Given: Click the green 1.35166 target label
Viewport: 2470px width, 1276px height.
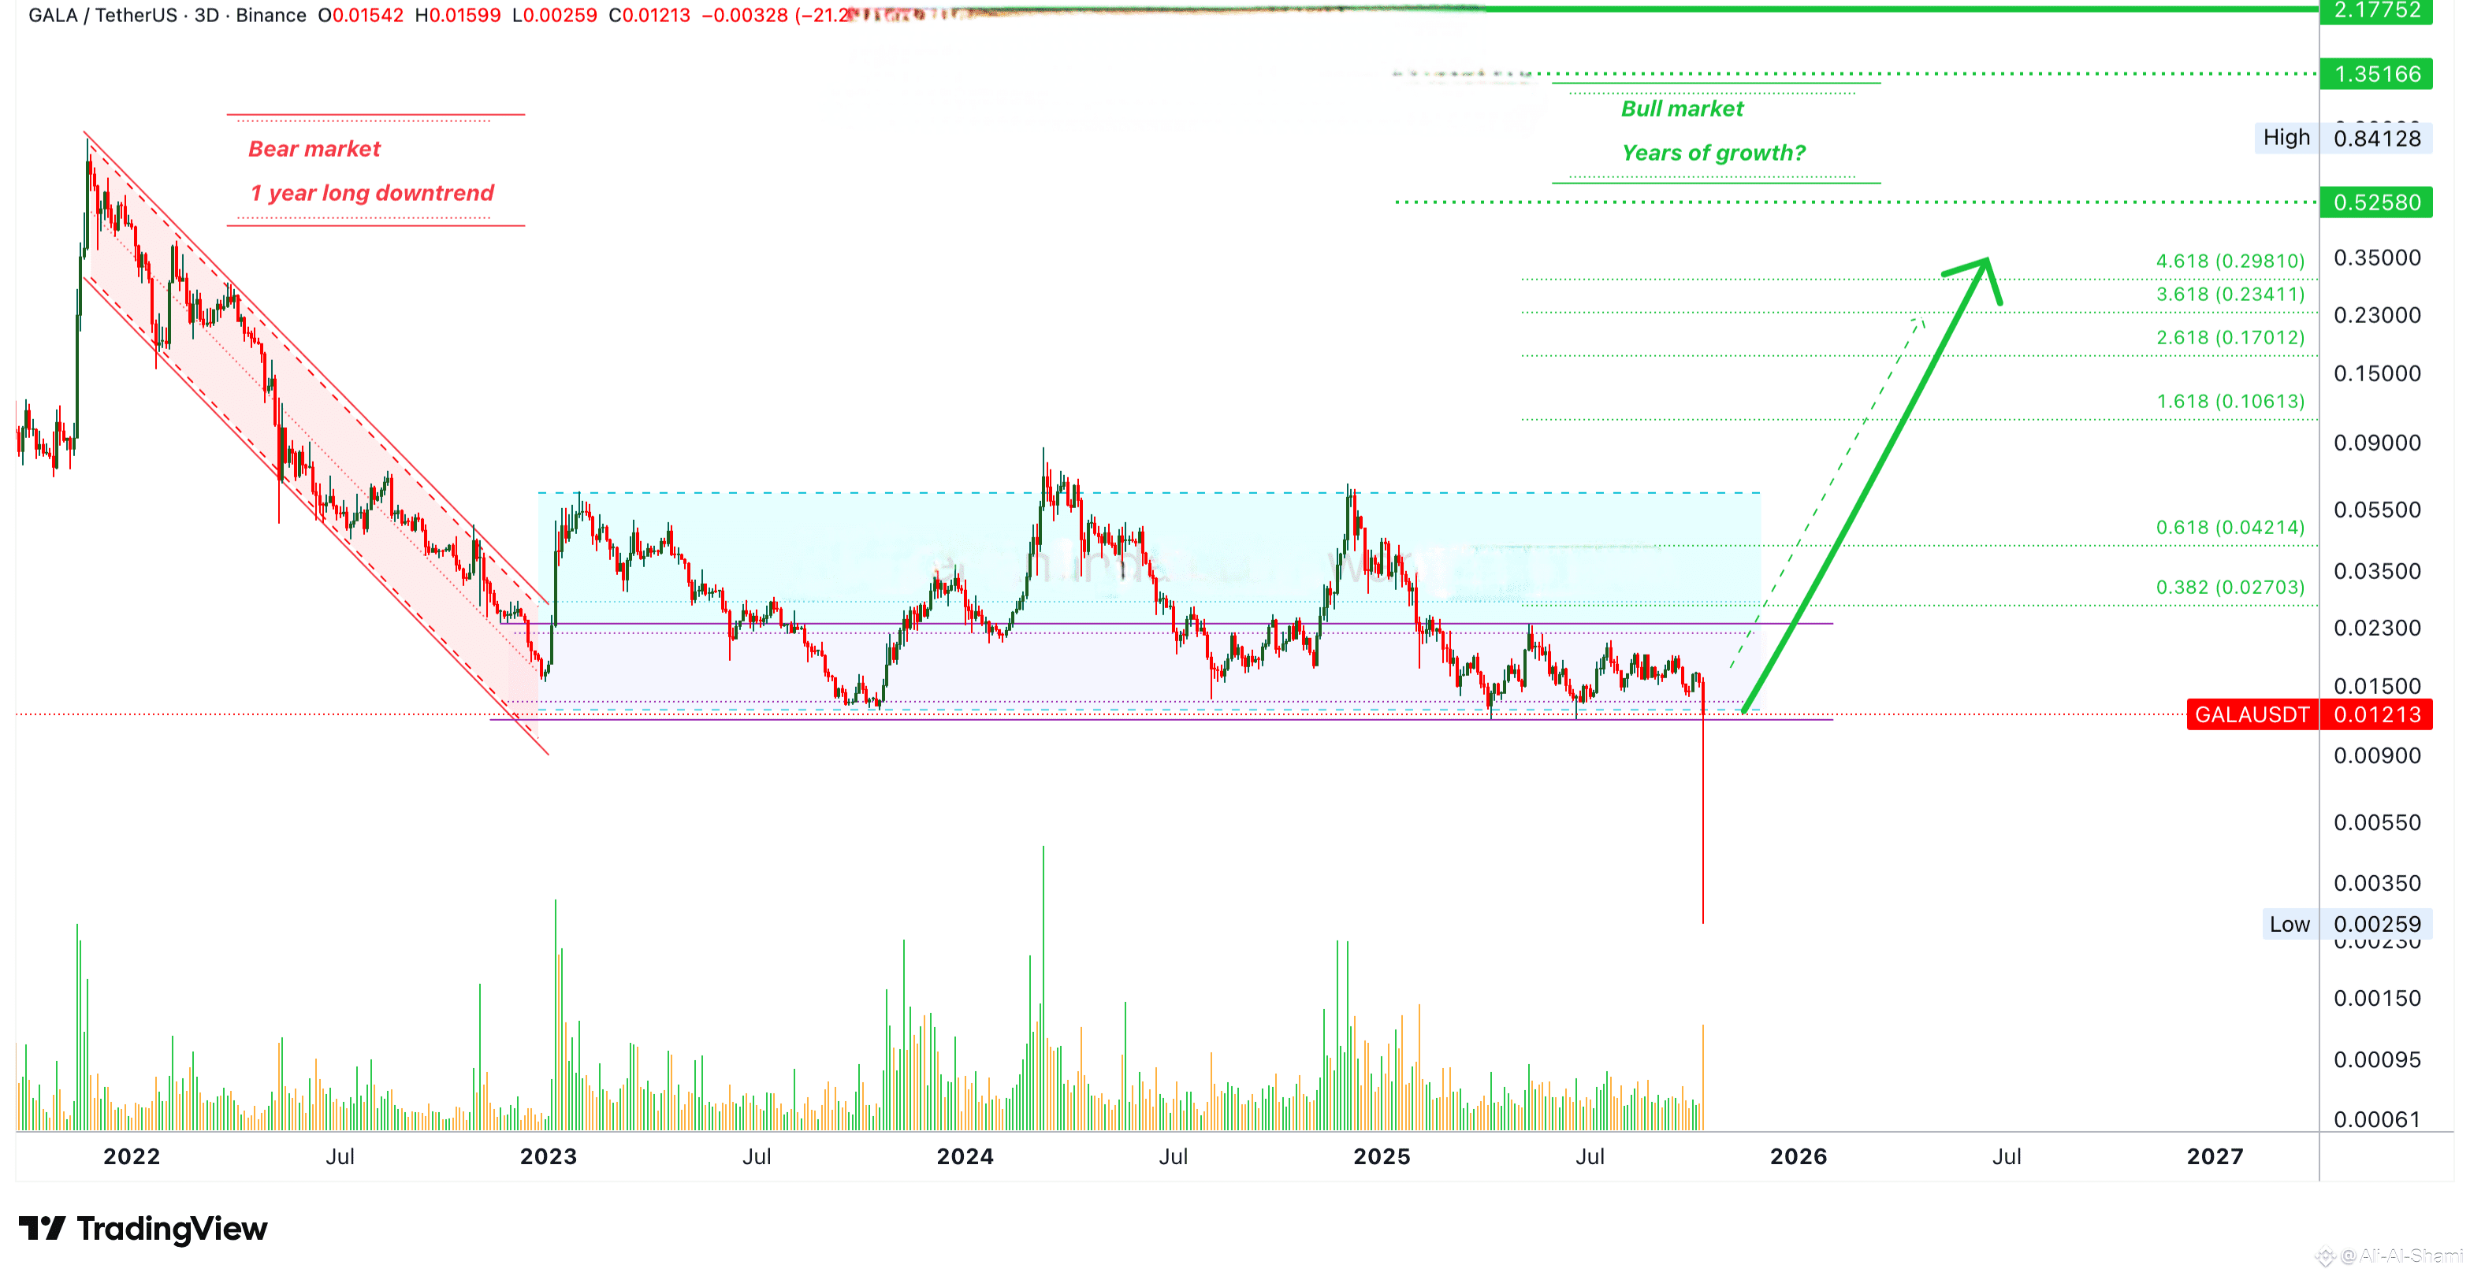Looking at the screenshot, I should tap(2376, 74).
